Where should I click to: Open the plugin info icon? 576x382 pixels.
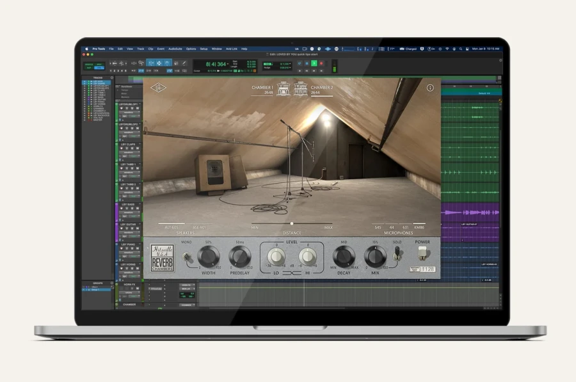(430, 88)
